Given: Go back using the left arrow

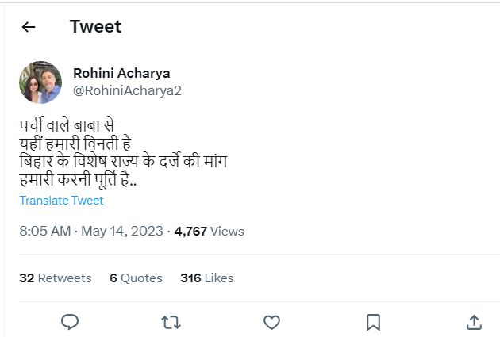Looking at the screenshot, I should tap(29, 27).
